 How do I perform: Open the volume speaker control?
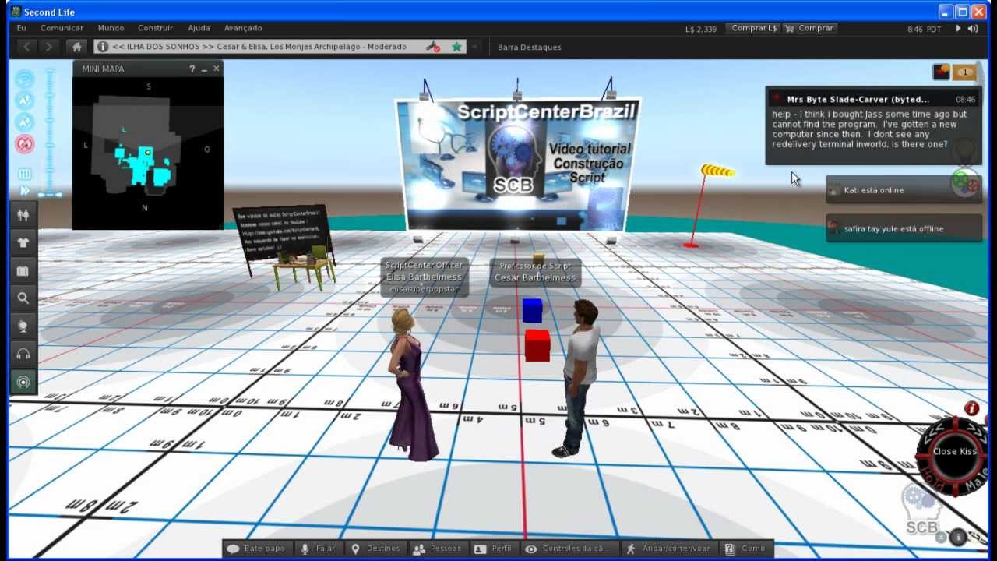[x=973, y=29]
